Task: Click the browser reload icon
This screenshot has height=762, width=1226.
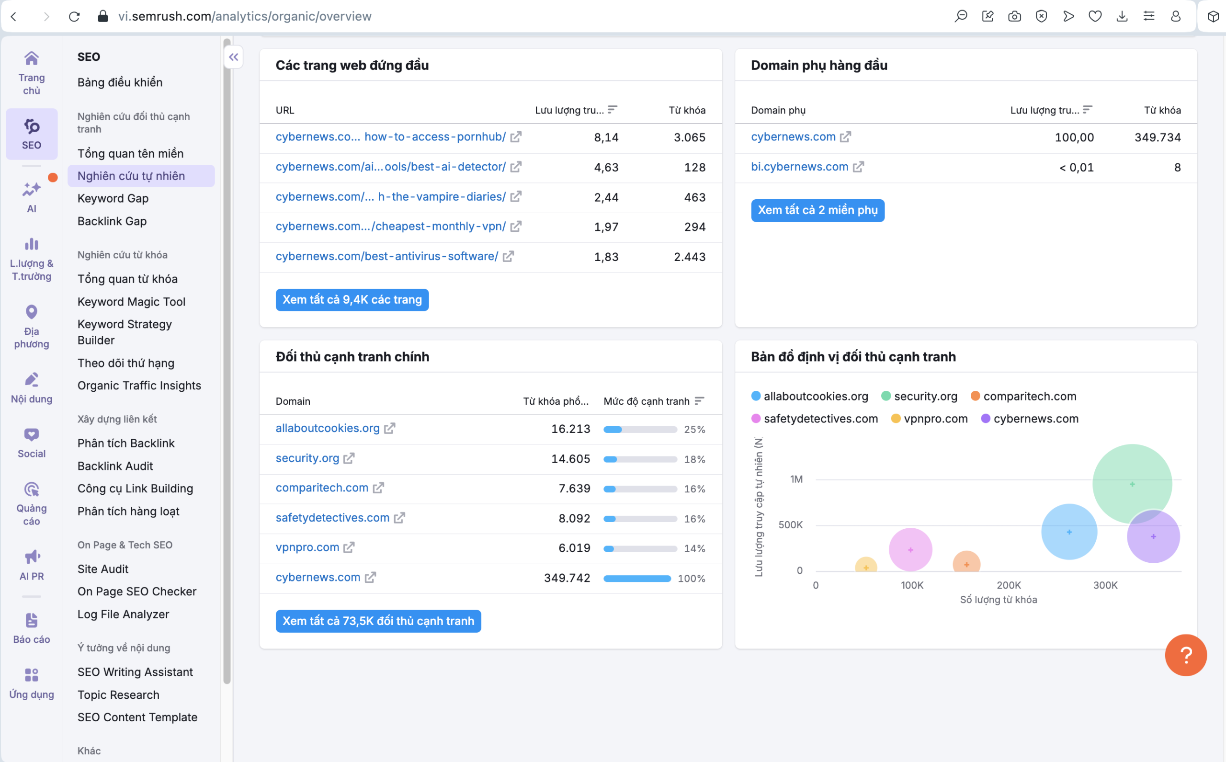Action: click(74, 16)
